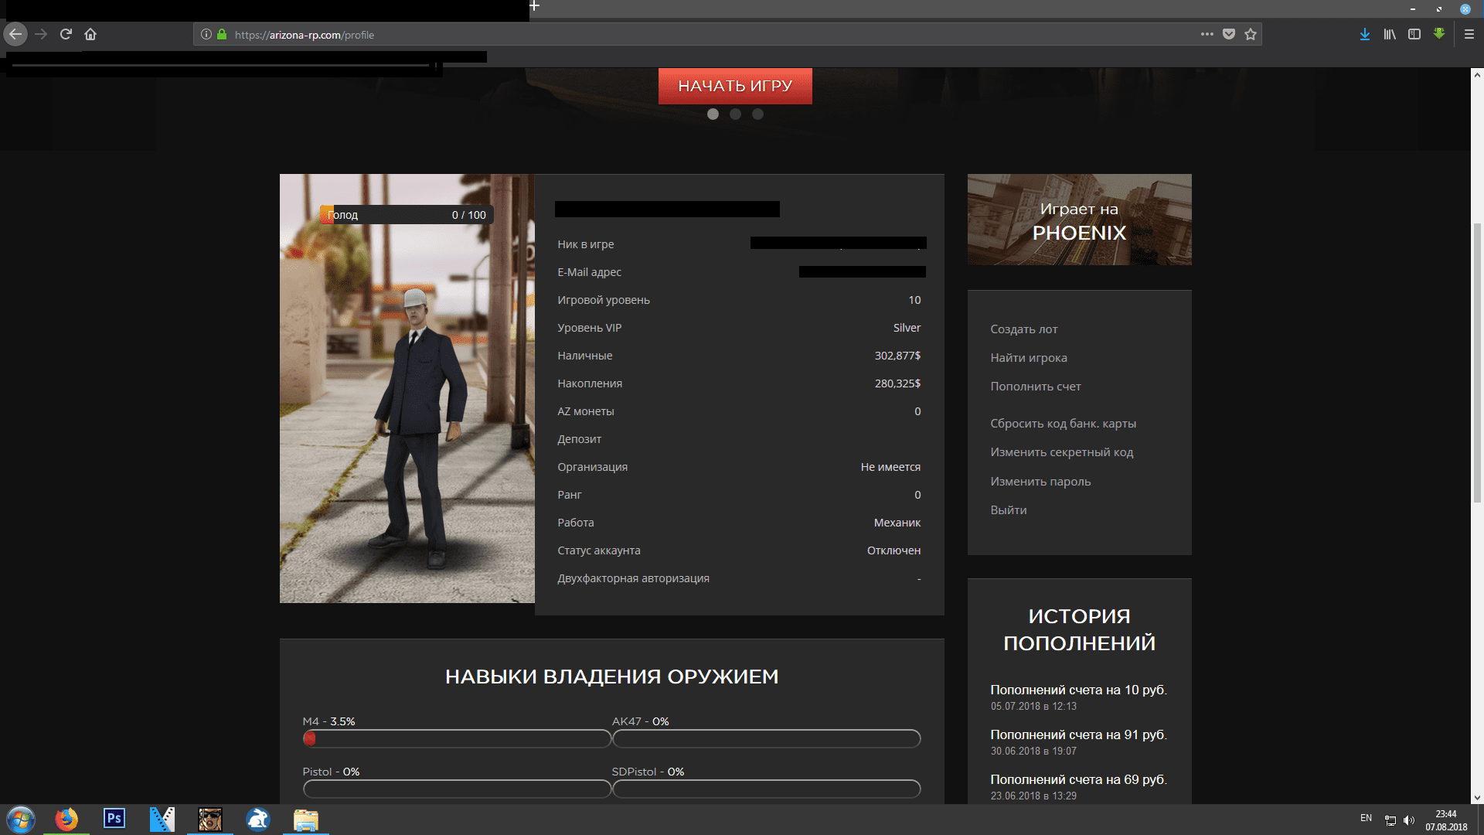Save page to Pocket icon
The image size is (1484, 835).
[1229, 34]
